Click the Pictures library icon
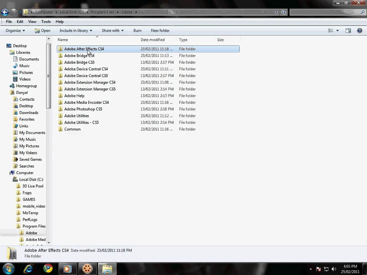This screenshot has width=367, height=275. pos(15,73)
